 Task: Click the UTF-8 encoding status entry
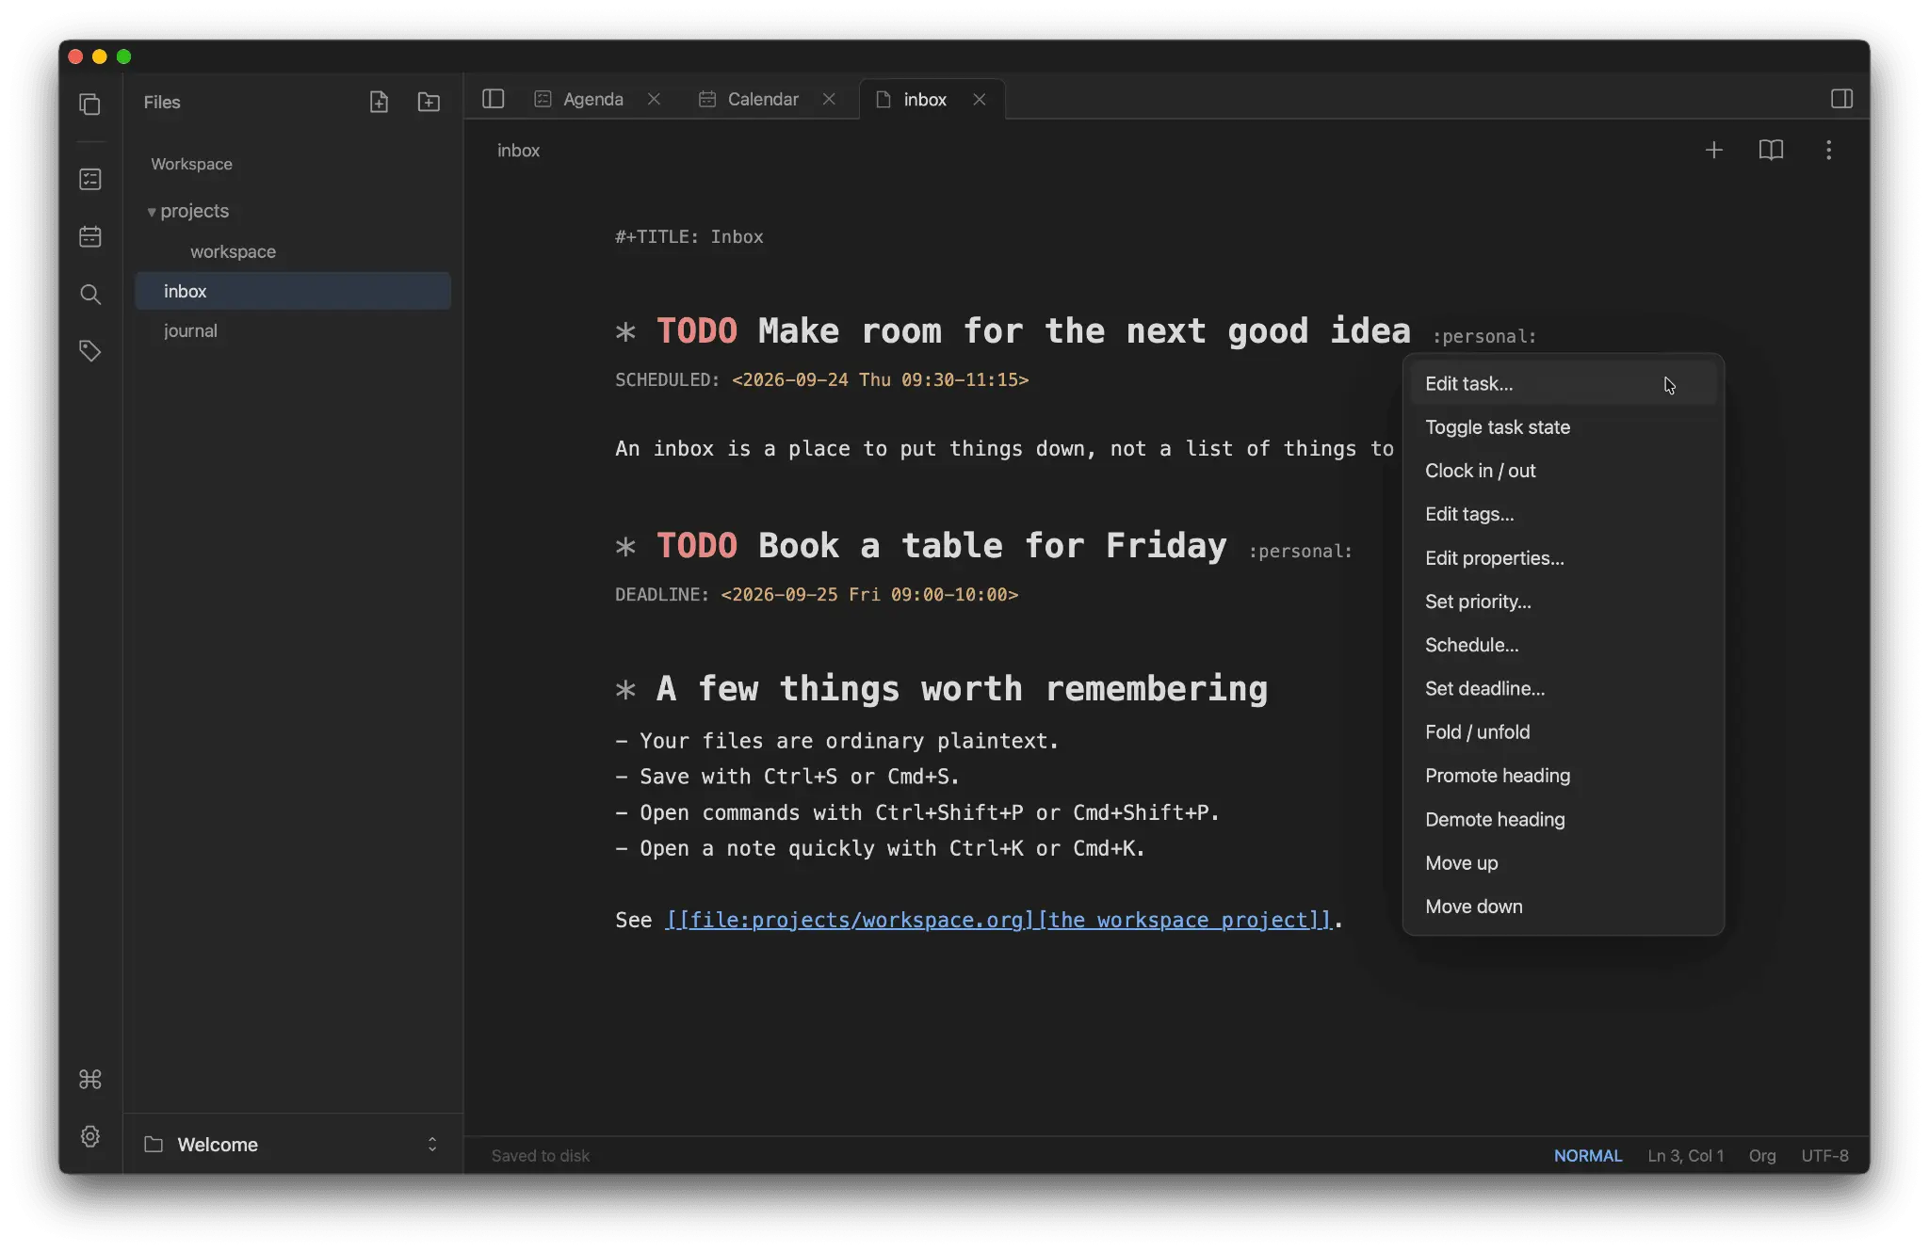coord(1825,1155)
